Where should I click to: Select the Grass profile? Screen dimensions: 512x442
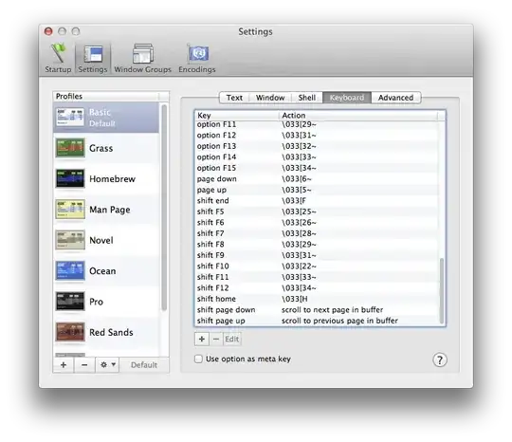click(x=106, y=148)
